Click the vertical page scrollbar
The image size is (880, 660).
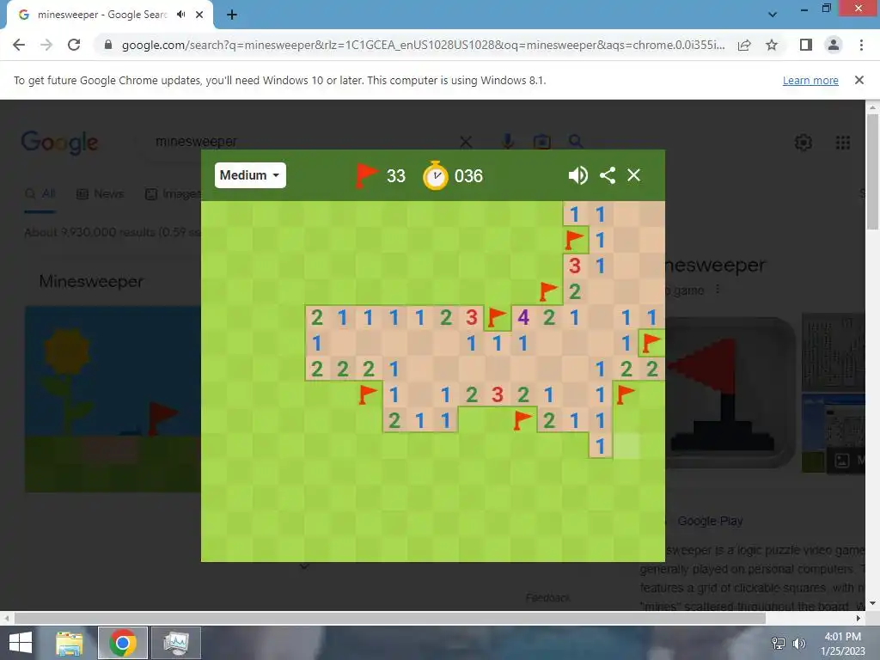[872, 172]
